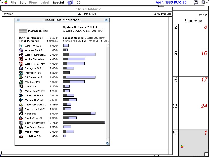Open the icon menu beside Special

point(71,3)
